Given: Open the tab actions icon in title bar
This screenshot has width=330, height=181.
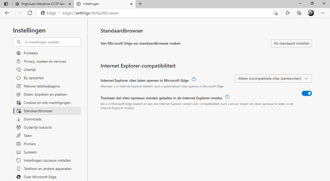Looking at the screenshot, I should pos(6,4).
